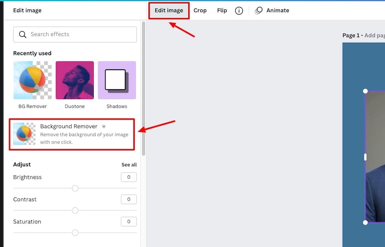The height and width of the screenshot is (247, 385).
Task: Choose the BG Remover thumbnail
Action: (x=33, y=80)
